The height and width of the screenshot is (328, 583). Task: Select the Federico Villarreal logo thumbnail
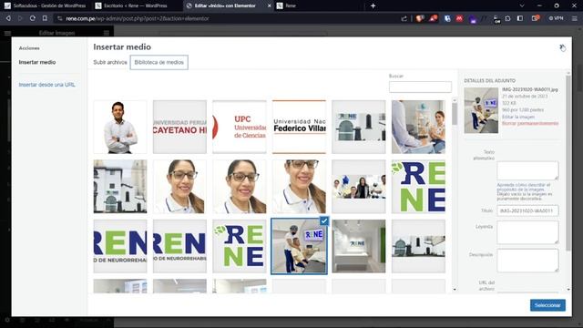(299, 127)
